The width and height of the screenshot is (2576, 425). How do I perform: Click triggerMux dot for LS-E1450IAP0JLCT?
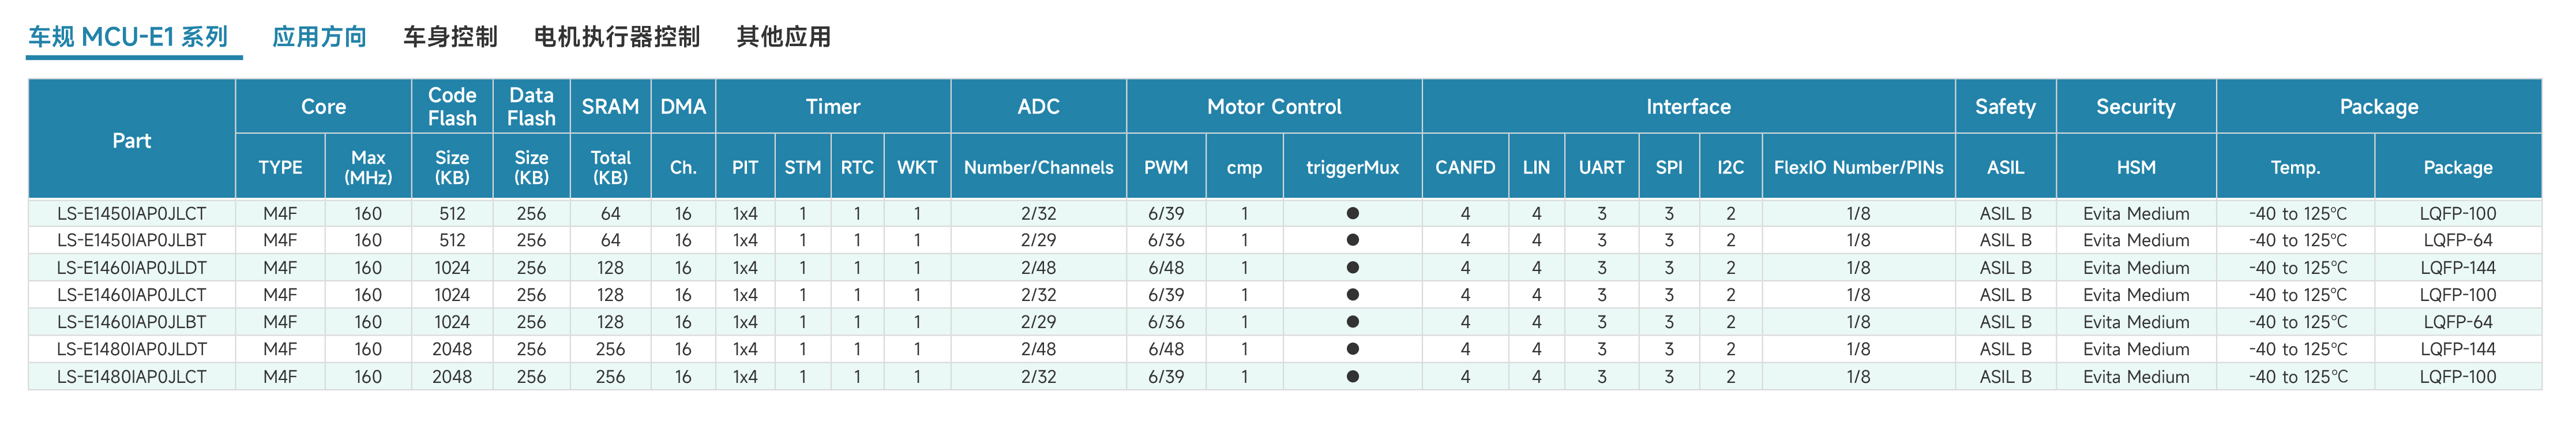coord(1352,213)
